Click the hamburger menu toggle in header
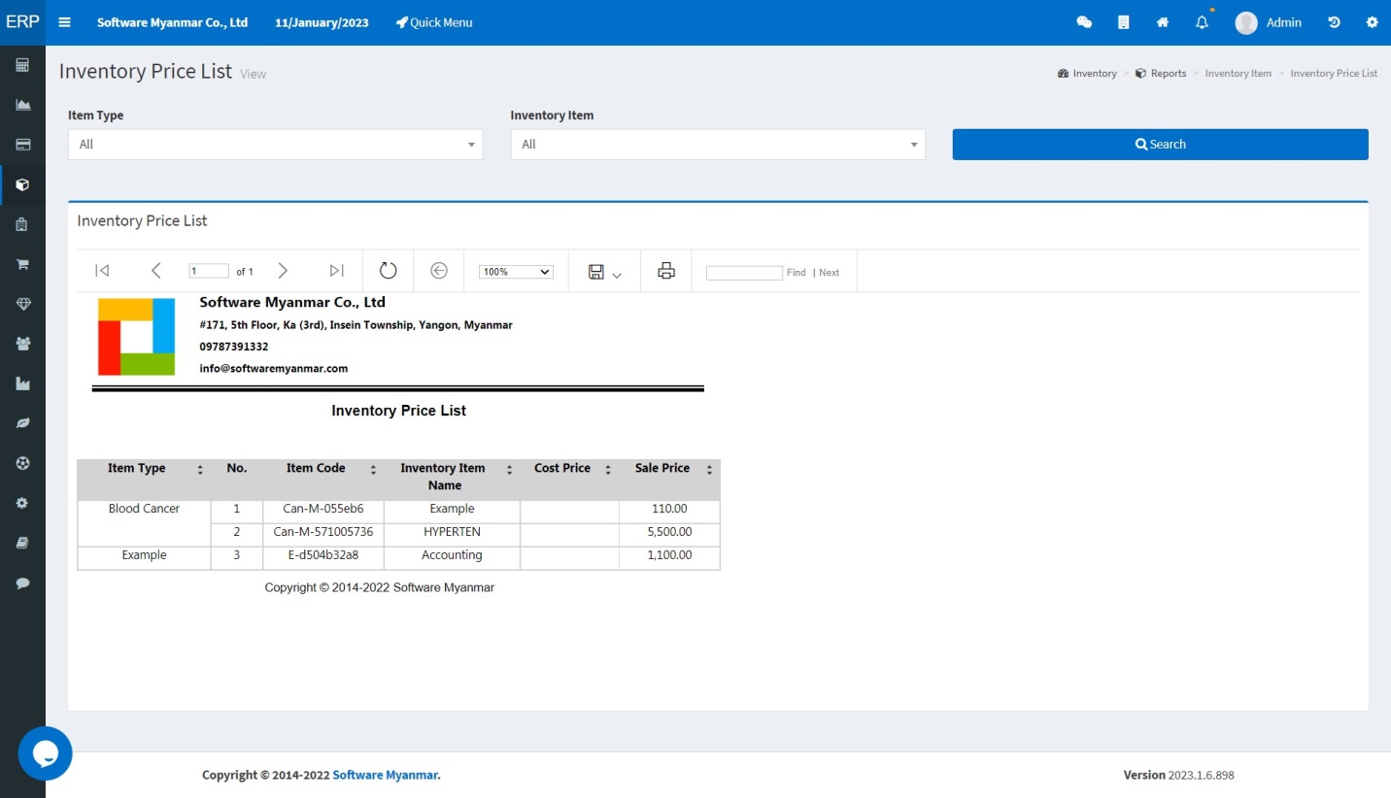The height and width of the screenshot is (798, 1391). point(65,22)
